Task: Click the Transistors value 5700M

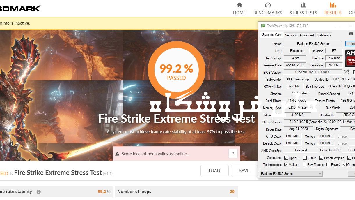Action: tap(334, 65)
